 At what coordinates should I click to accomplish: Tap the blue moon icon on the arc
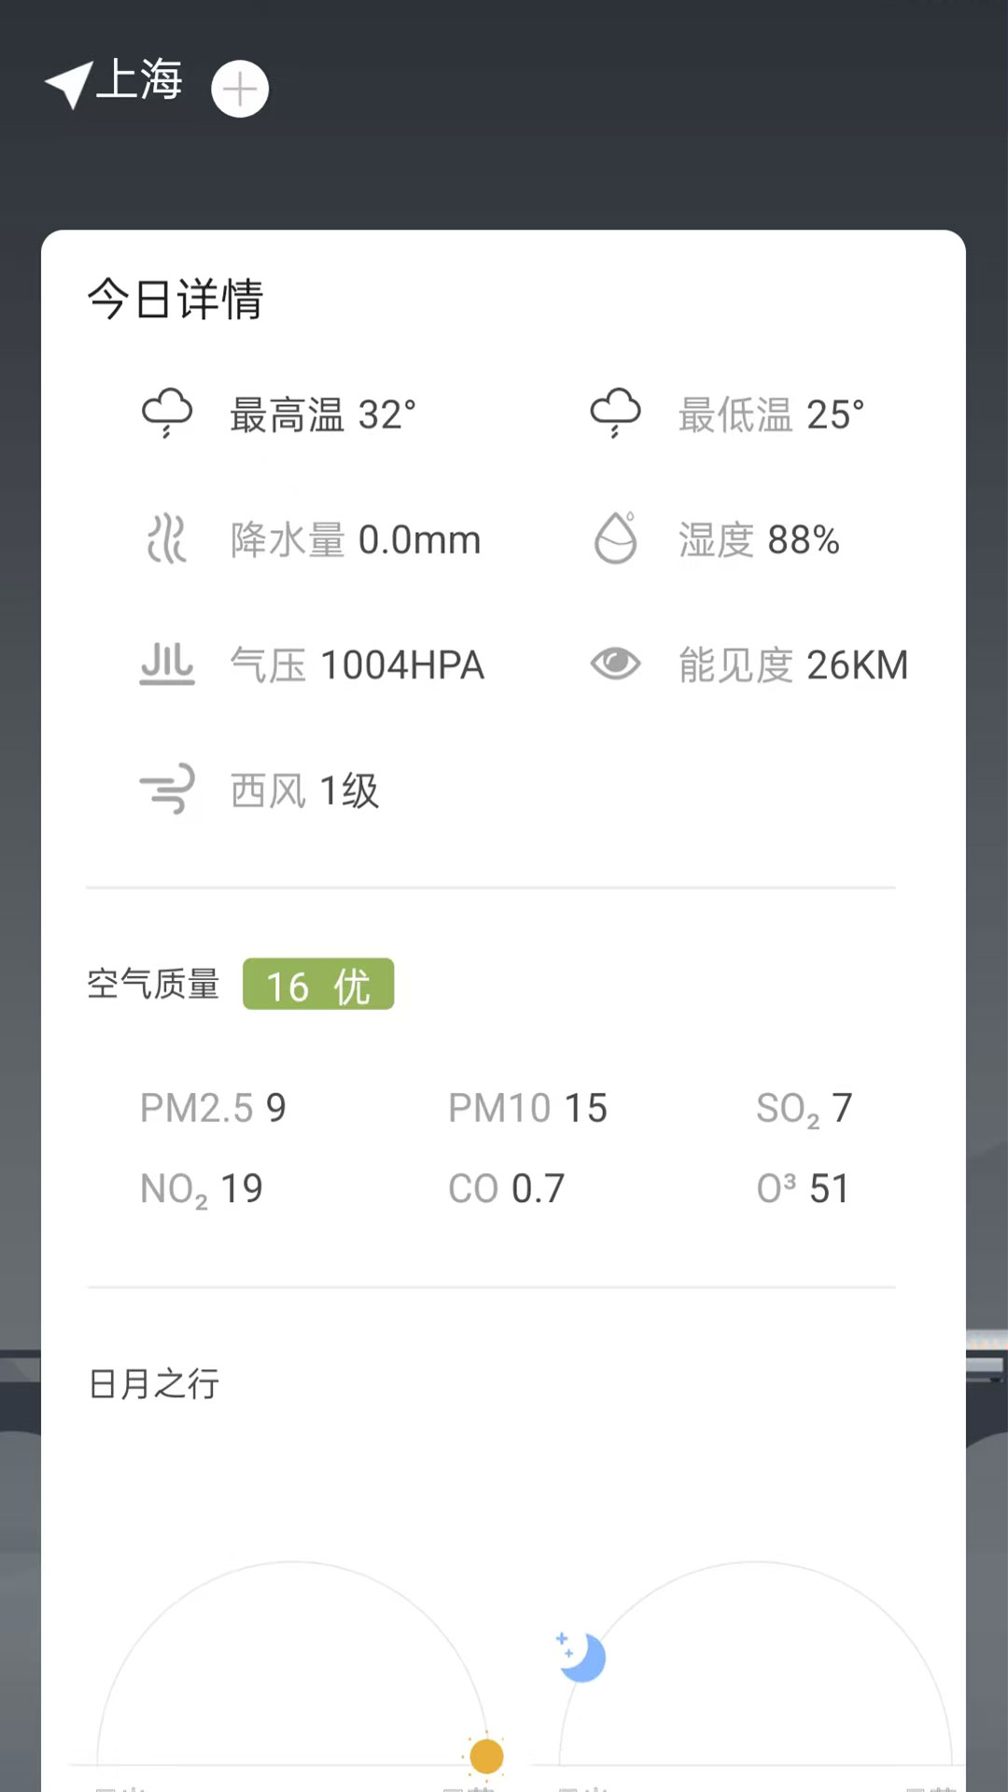pos(581,1657)
